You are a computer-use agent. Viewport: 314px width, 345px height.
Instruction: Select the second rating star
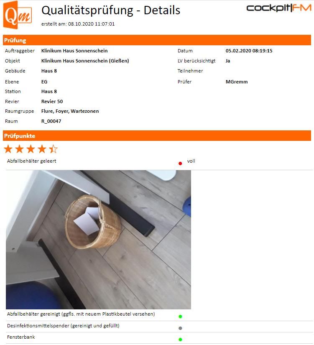20,149
